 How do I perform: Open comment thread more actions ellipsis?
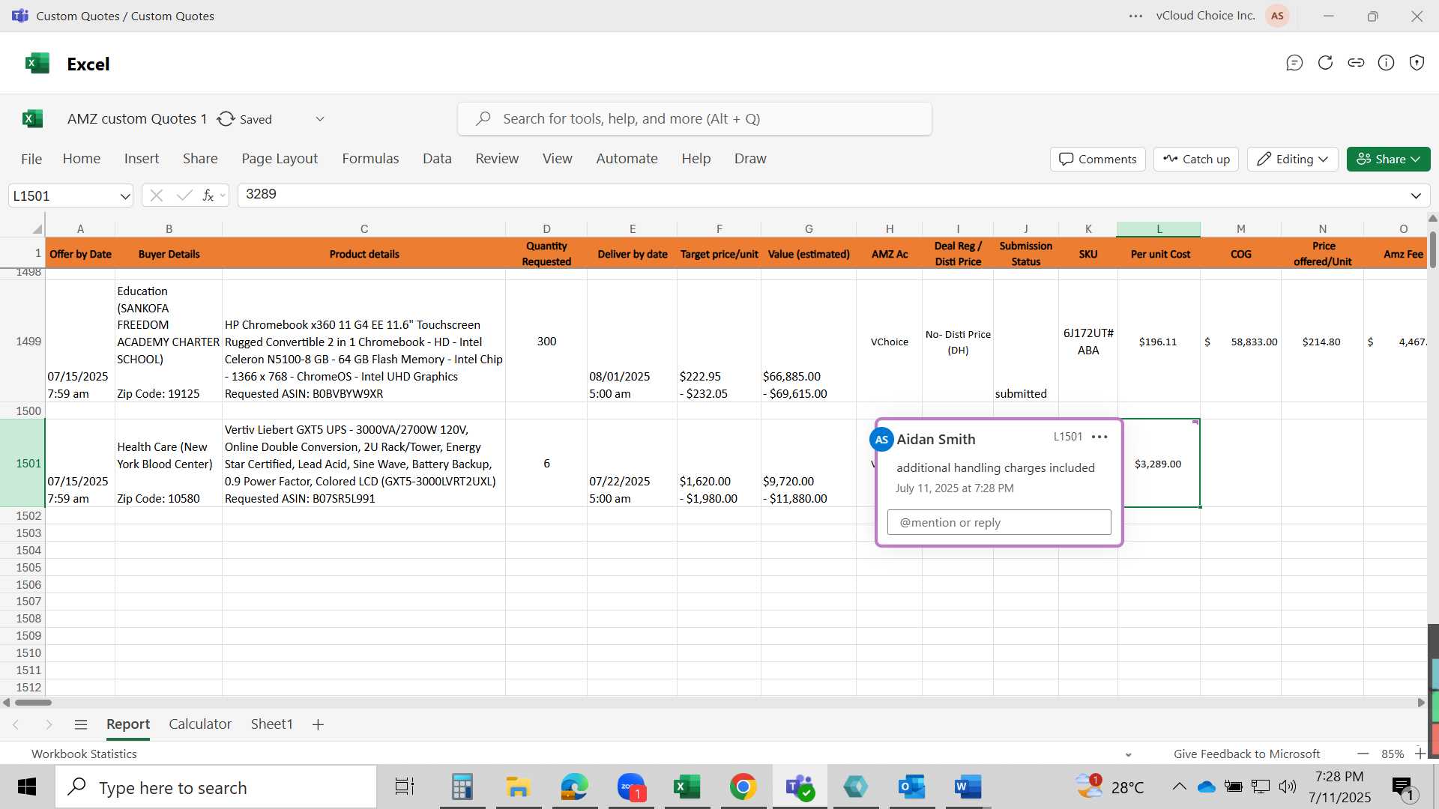click(x=1099, y=437)
